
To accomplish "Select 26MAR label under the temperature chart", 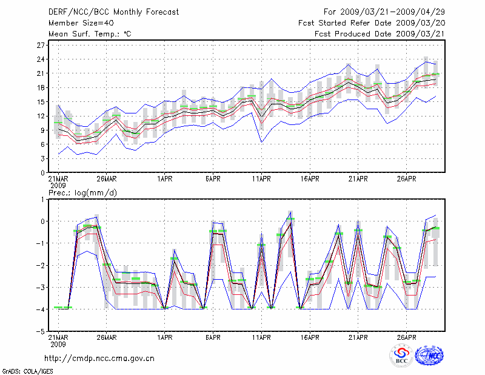I will pyautogui.click(x=106, y=179).
